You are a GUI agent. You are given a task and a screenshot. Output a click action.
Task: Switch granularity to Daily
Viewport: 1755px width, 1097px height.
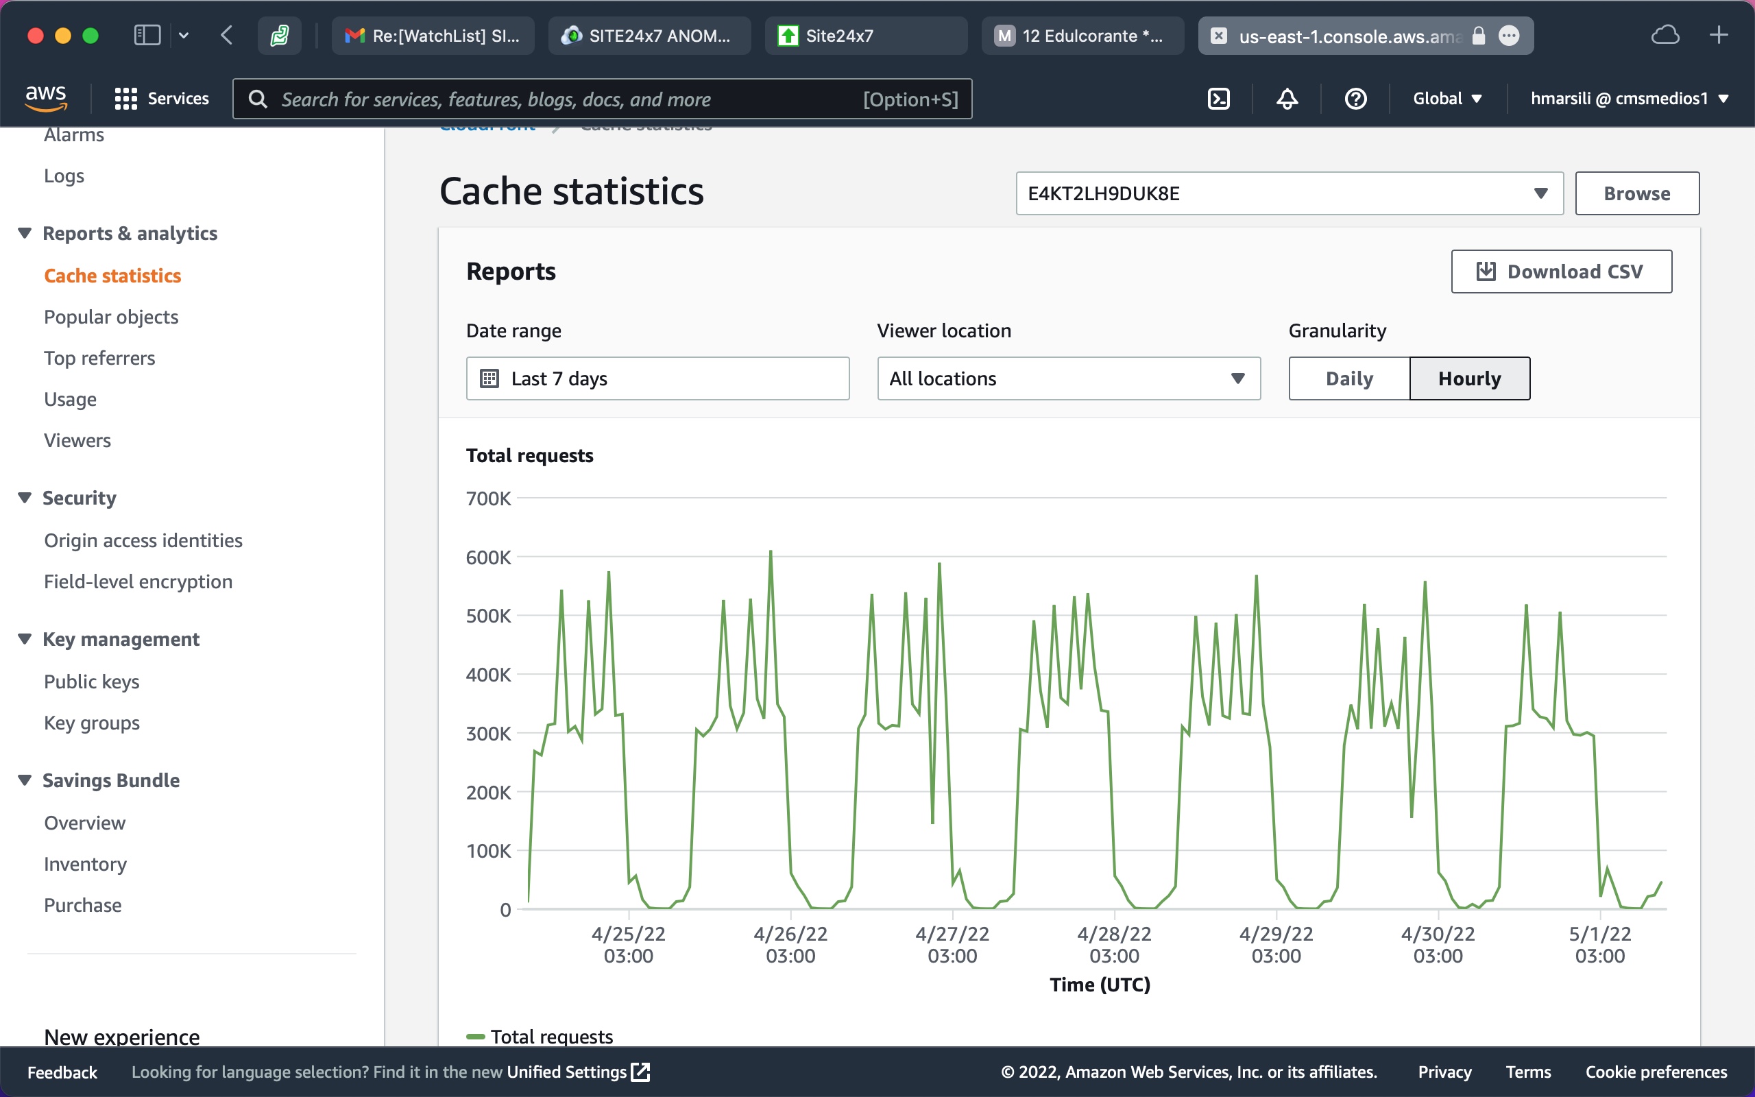coord(1349,378)
